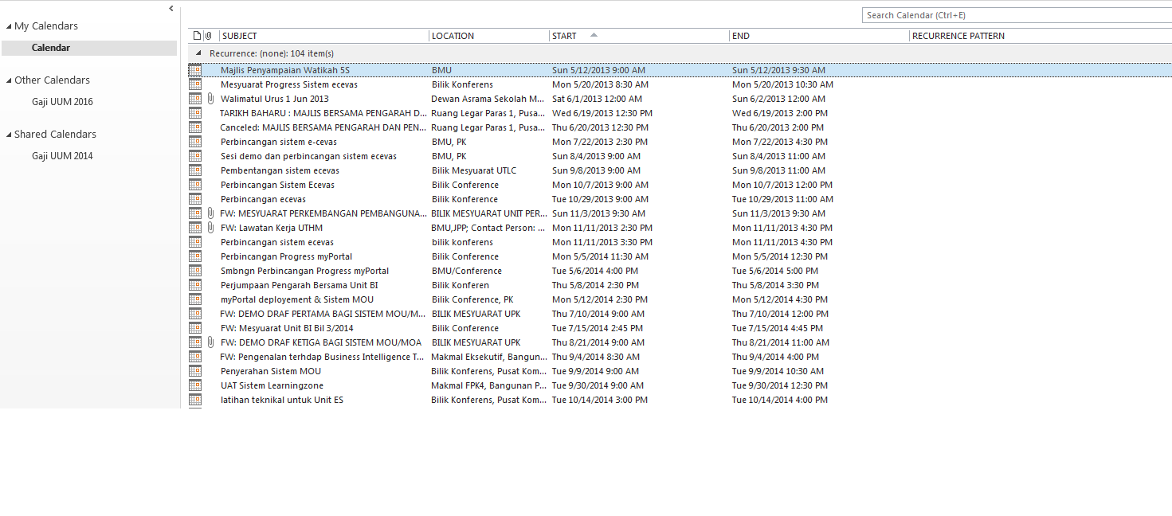Click location Bilik Mesyuarat UTLC
The image size is (1172, 516).
(474, 170)
